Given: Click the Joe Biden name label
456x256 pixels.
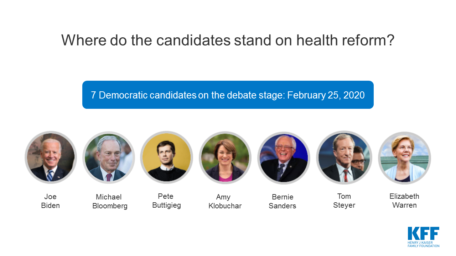Looking at the screenshot, I should point(51,201).
